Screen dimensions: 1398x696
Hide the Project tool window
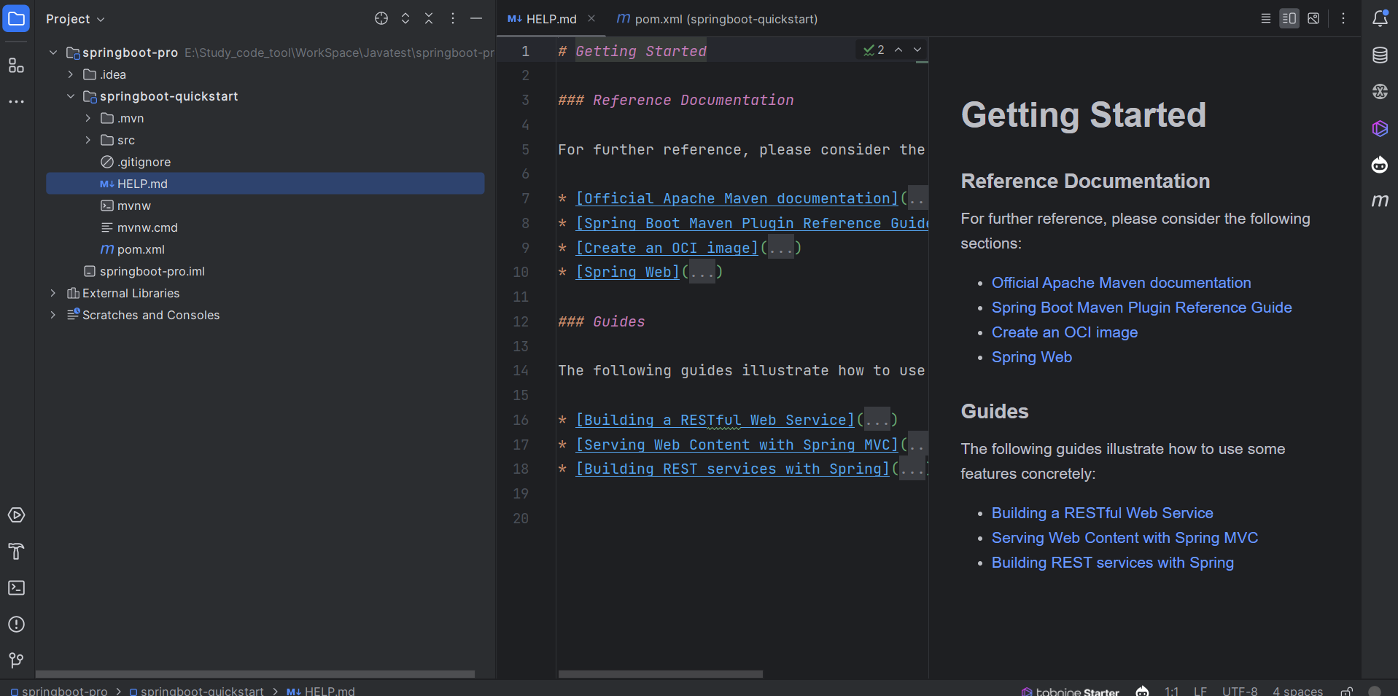point(476,19)
